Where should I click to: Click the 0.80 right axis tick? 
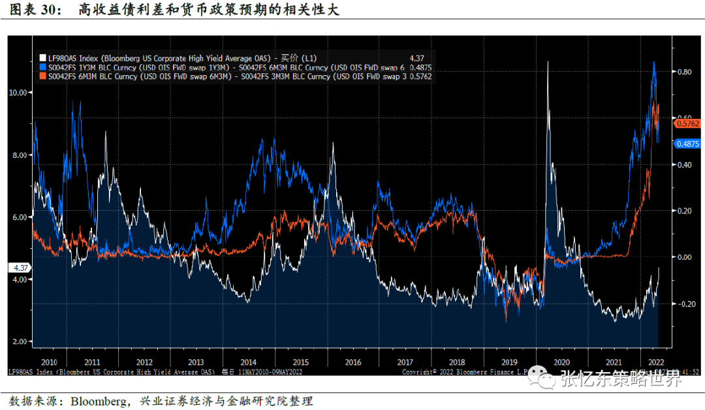(684, 72)
